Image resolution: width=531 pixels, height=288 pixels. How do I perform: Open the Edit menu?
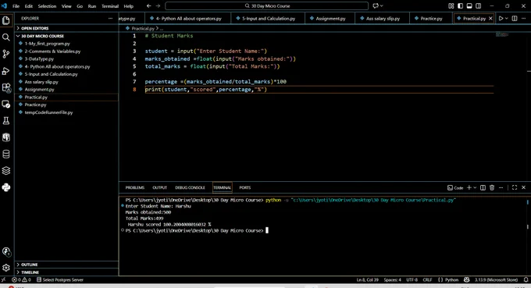[29, 6]
